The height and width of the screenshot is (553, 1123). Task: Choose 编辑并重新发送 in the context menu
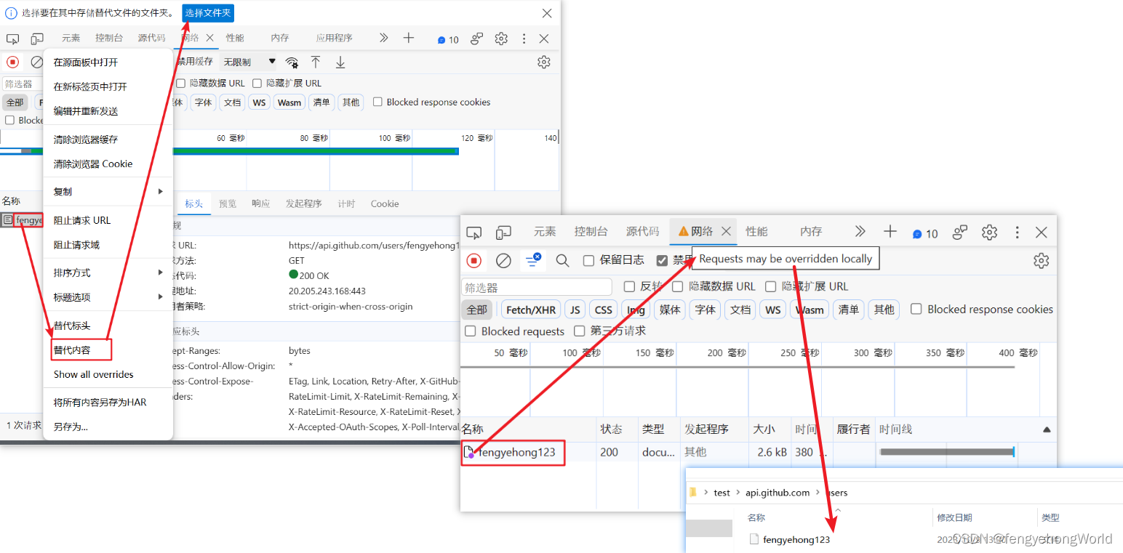[x=108, y=111]
